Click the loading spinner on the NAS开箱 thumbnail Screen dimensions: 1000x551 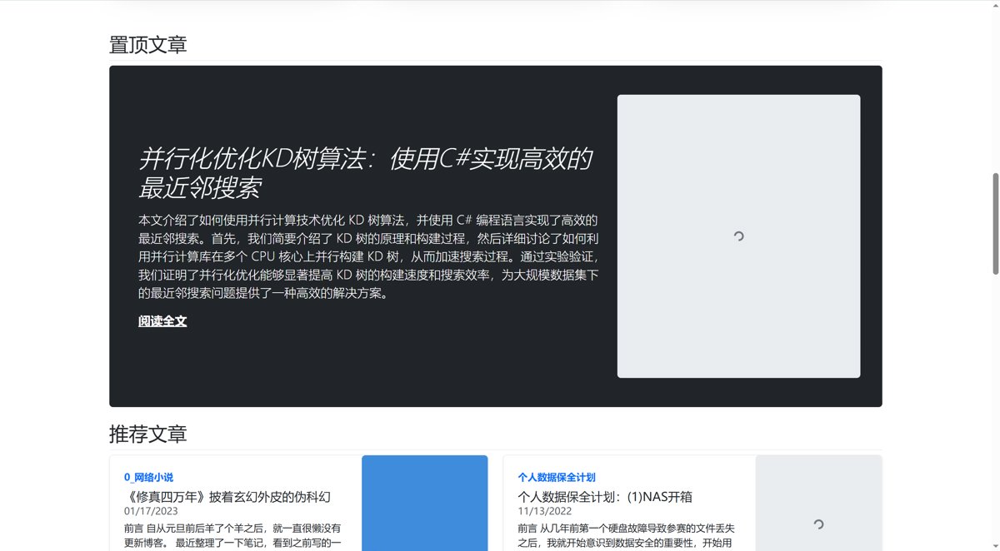[x=818, y=524]
